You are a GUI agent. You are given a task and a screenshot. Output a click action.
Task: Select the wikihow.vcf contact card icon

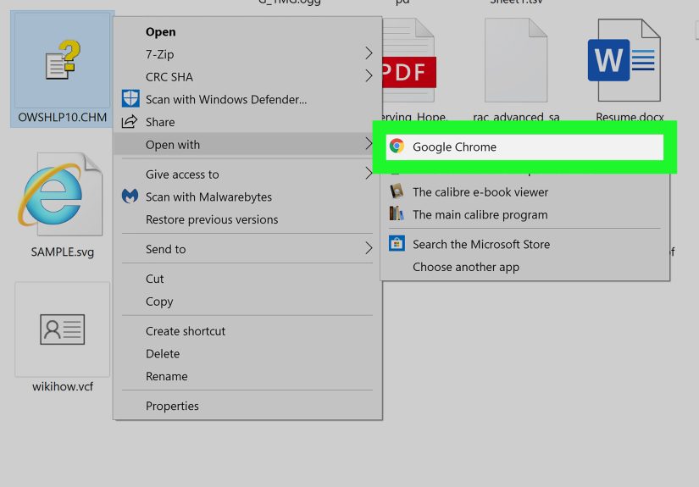pos(63,329)
